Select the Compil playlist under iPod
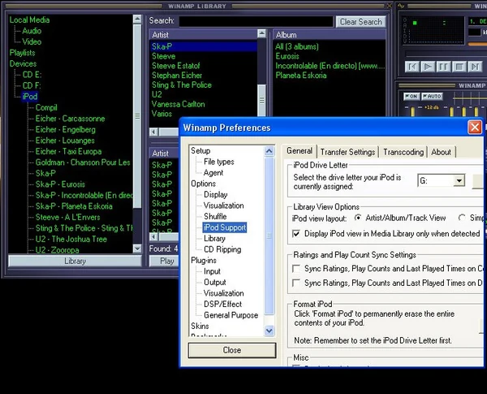Image resolution: width=487 pixels, height=394 pixels. pyautogui.click(x=46, y=107)
